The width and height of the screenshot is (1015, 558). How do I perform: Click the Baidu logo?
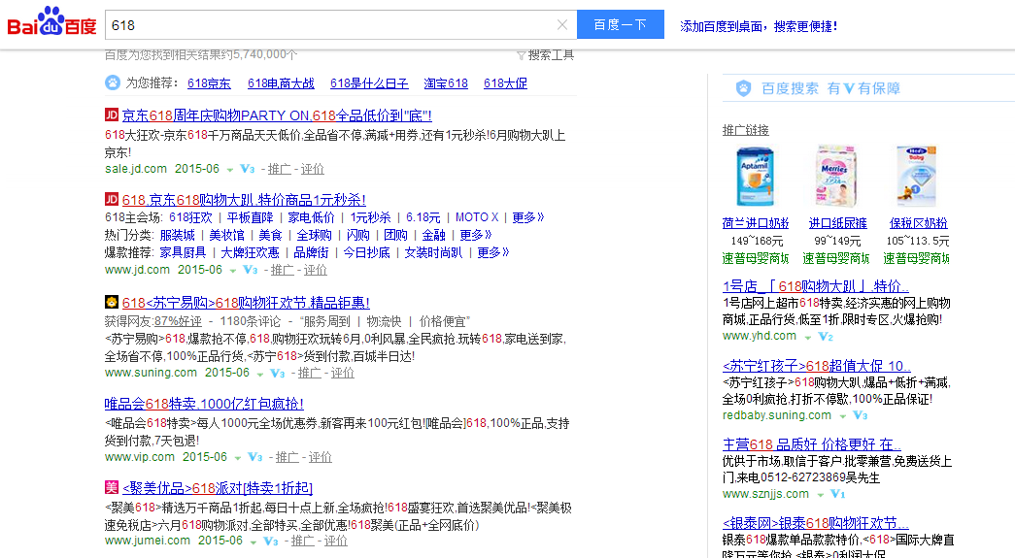(51, 22)
